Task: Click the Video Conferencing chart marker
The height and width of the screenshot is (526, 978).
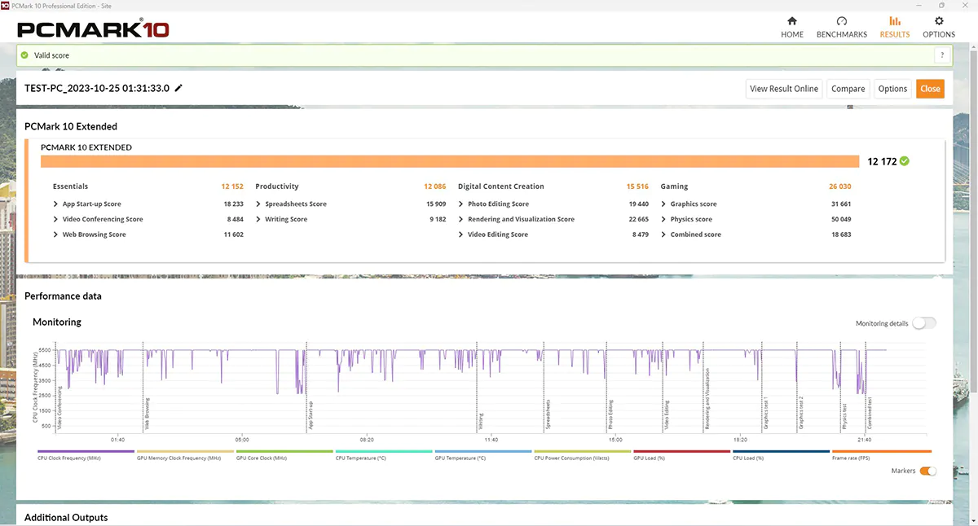Action: coord(60,407)
